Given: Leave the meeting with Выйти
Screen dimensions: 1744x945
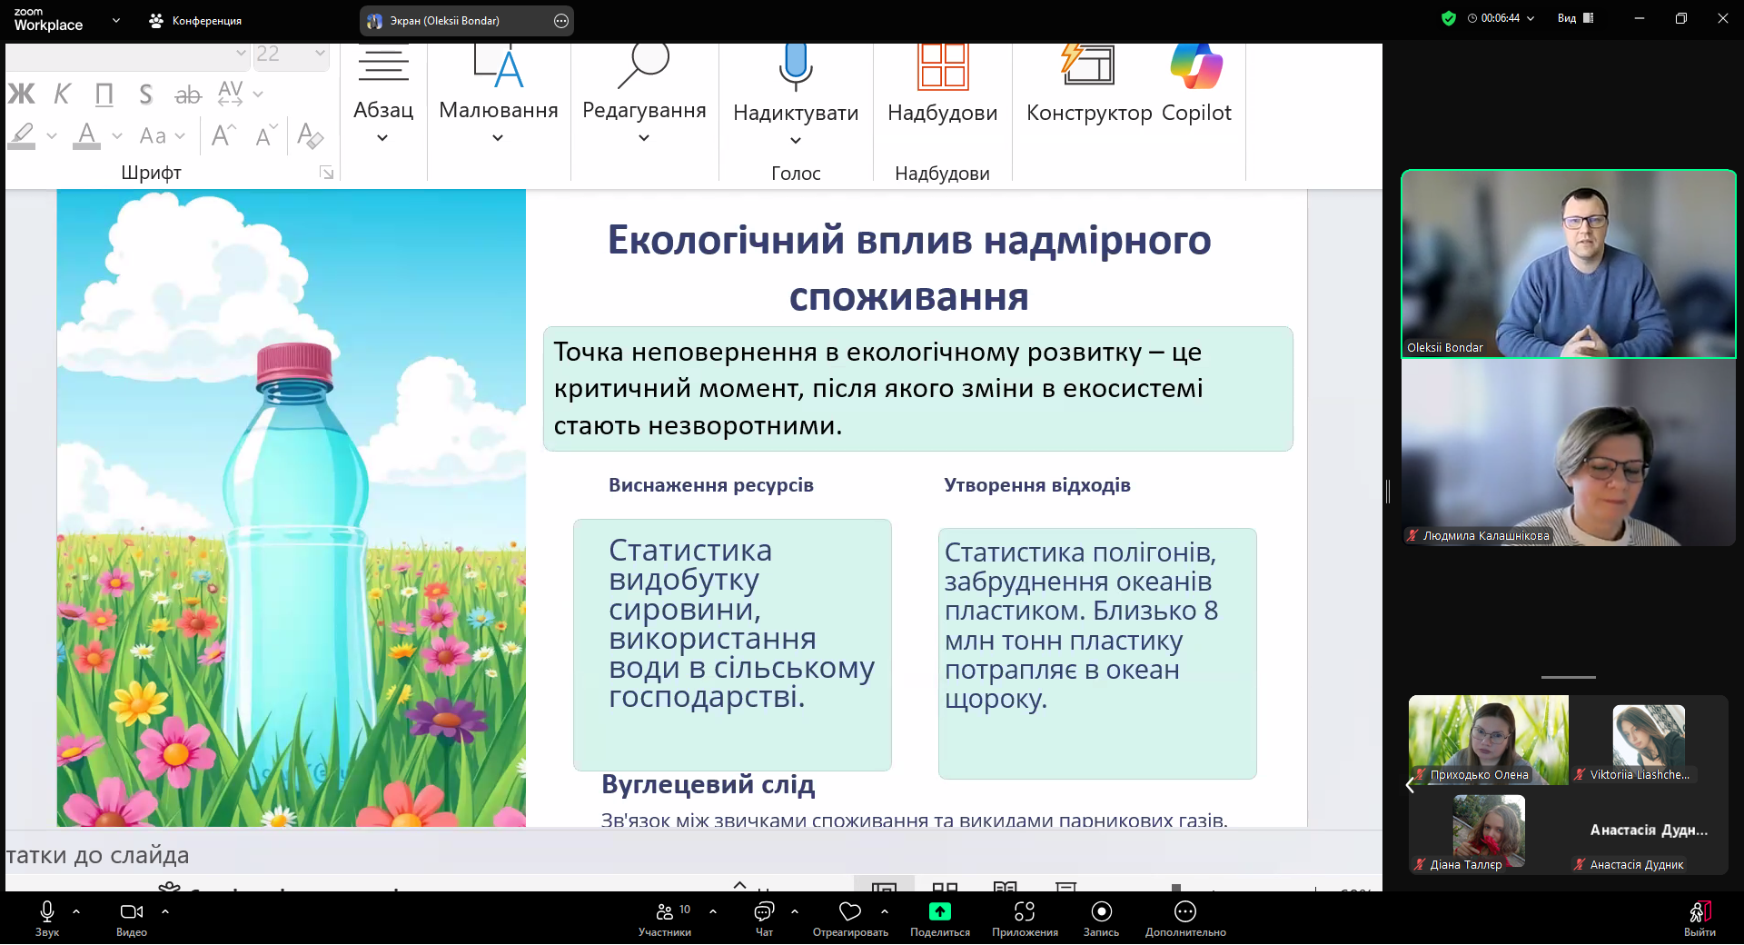Looking at the screenshot, I should point(1699,918).
